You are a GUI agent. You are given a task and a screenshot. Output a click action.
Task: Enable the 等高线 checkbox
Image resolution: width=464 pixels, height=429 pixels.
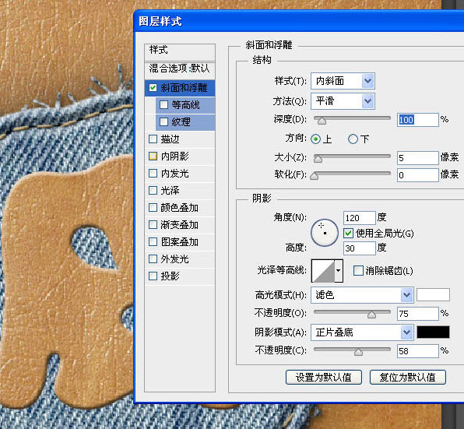pos(163,105)
